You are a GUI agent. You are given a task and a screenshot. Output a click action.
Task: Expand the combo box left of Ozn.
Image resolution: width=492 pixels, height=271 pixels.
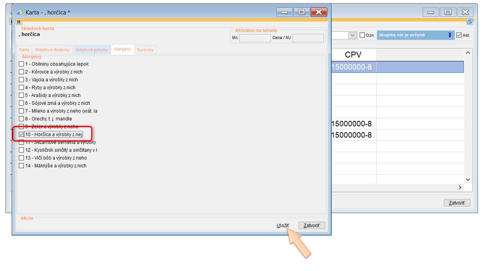[352, 35]
